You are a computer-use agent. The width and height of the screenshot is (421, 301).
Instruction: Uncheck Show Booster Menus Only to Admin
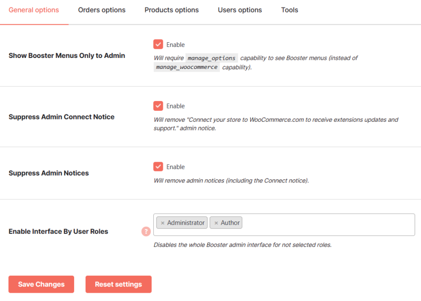click(158, 44)
